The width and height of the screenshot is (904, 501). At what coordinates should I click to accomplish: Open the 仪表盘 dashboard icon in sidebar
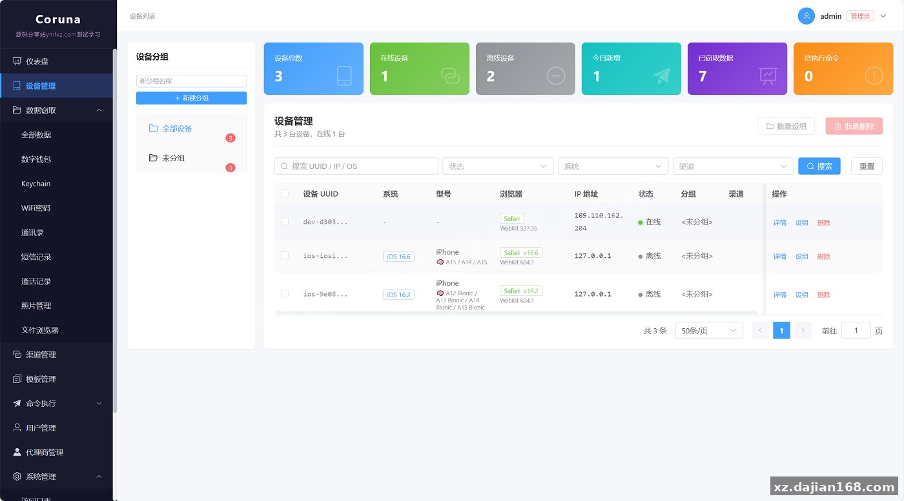(17, 61)
